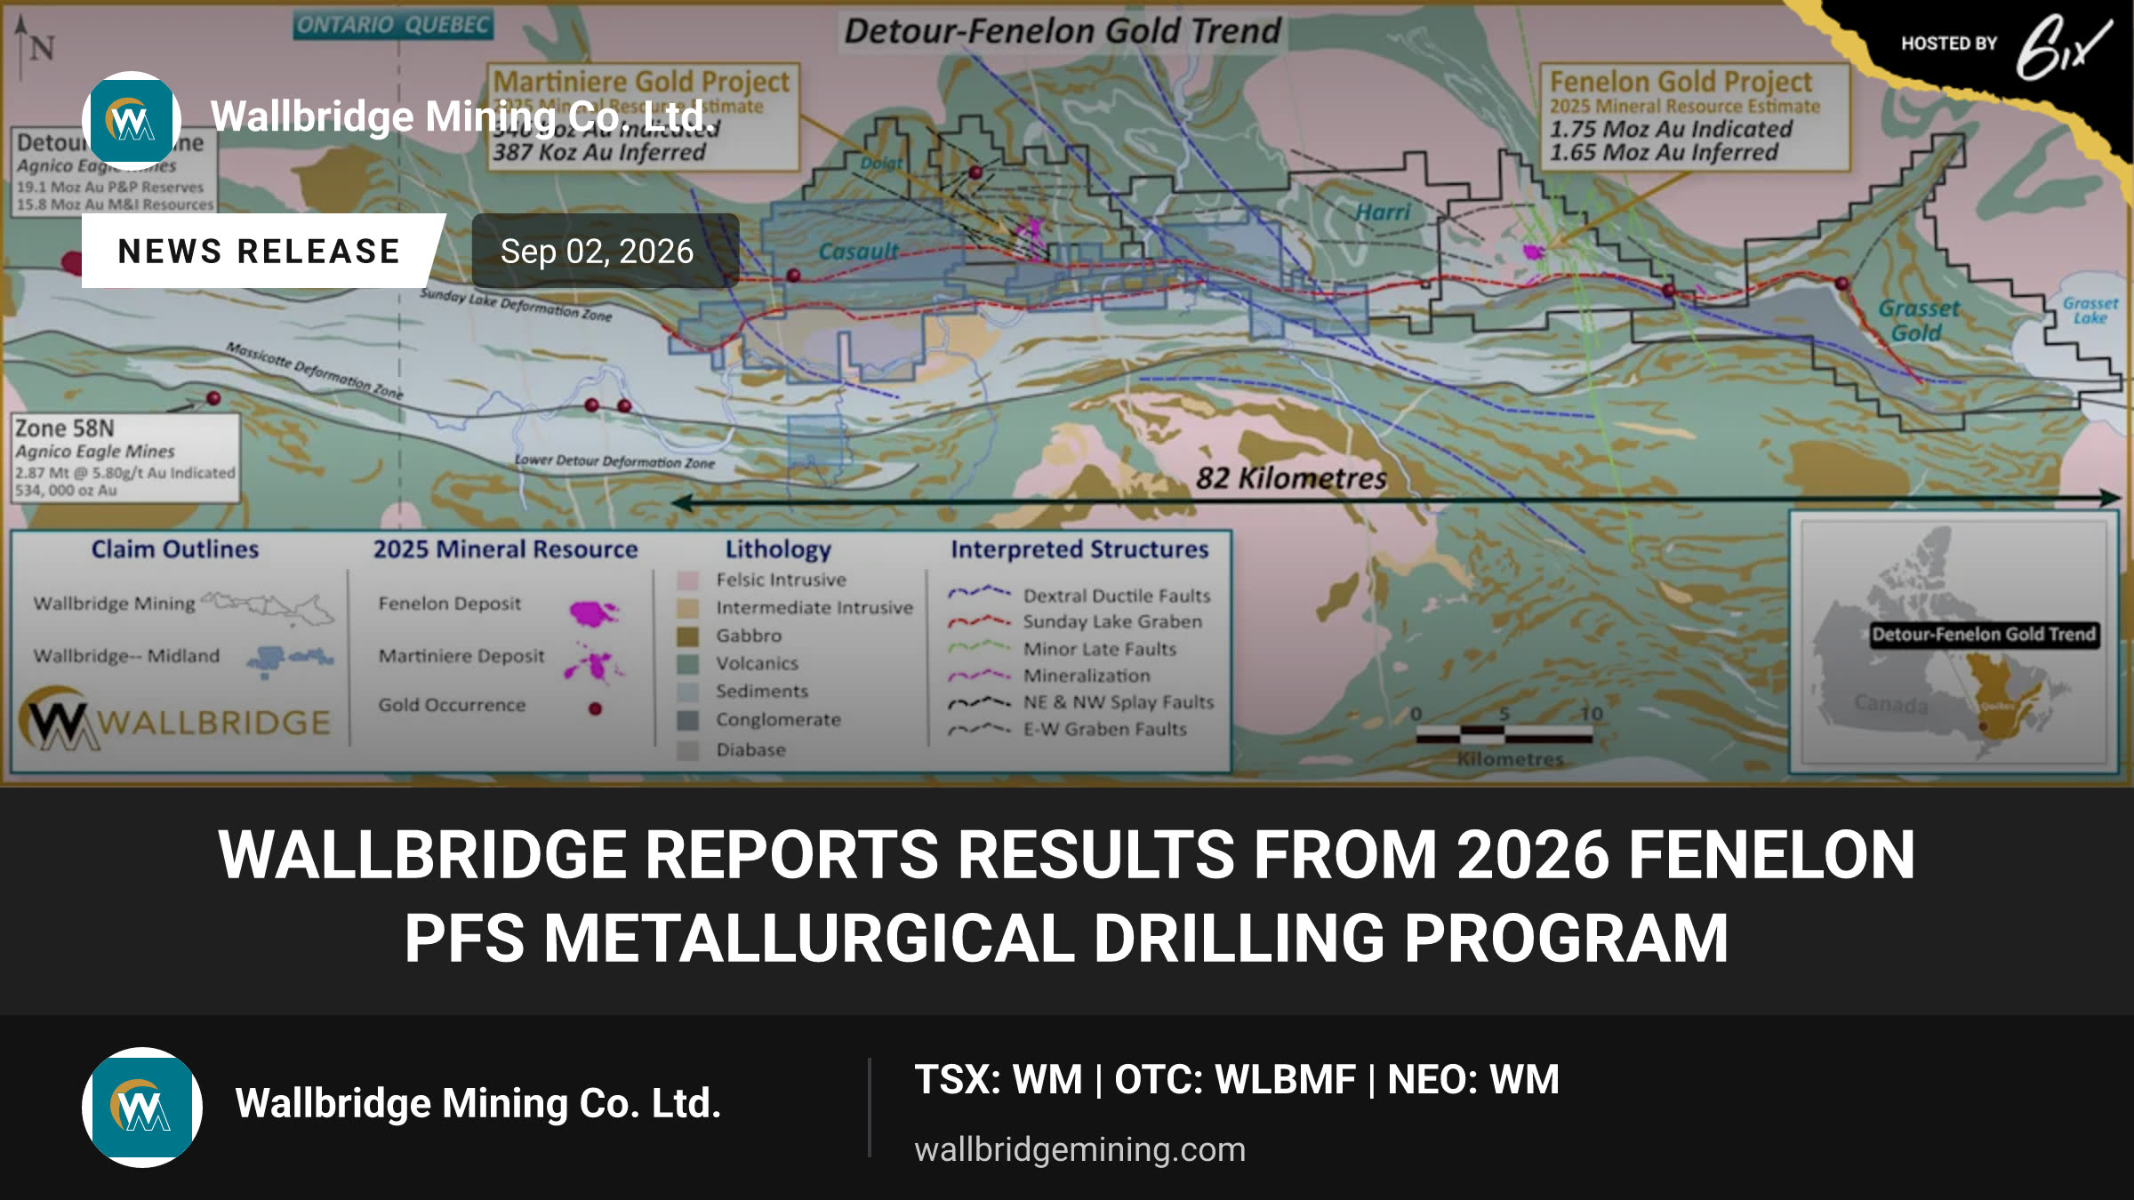The image size is (2134, 1200).
Task: Click the Martiniere Gold Project callout box
Action: click(x=643, y=117)
